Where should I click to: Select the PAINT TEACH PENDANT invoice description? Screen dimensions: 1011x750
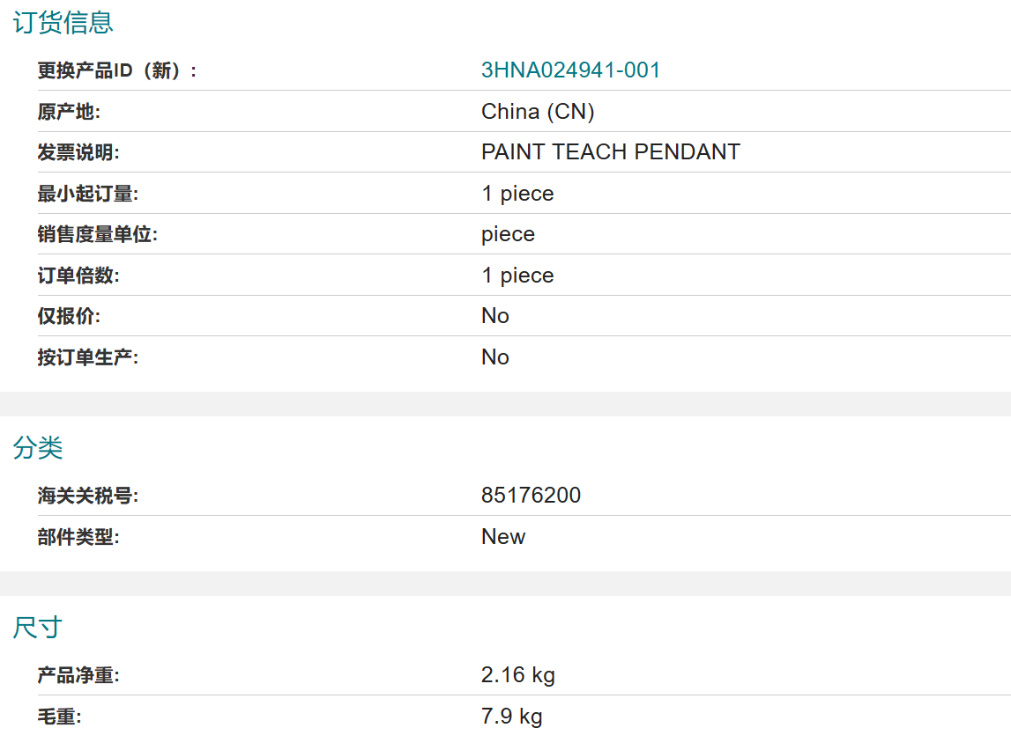[611, 152]
